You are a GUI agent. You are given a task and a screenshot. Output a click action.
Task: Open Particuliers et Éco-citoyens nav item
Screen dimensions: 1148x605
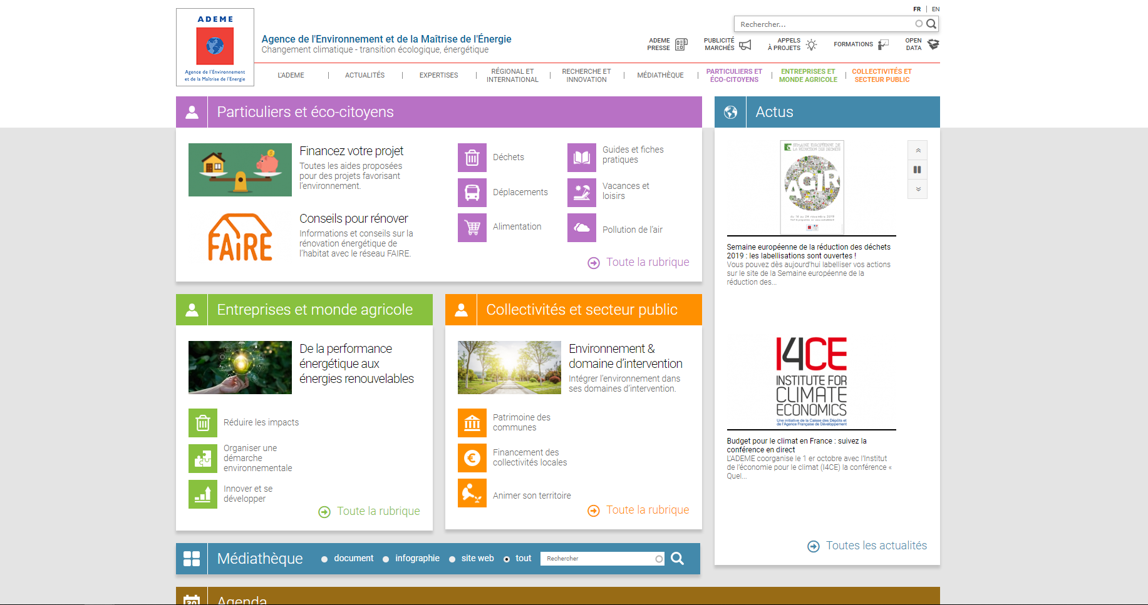pyautogui.click(x=734, y=76)
